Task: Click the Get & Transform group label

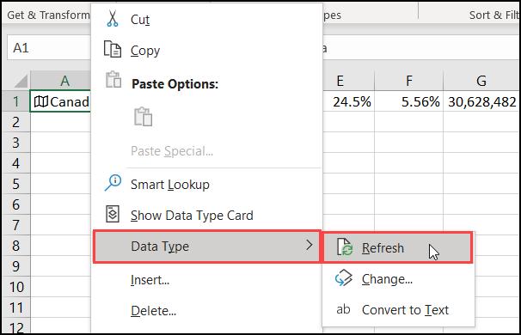Action: pos(48,15)
